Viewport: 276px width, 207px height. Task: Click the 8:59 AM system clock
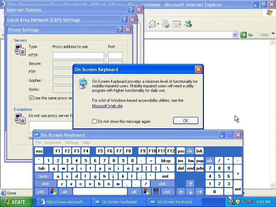[x=263, y=202]
